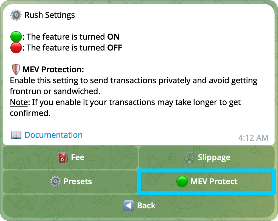The width and height of the screenshot is (278, 221).
Task: Click the green circle ON indicator in the legend
Action: (x=16, y=37)
